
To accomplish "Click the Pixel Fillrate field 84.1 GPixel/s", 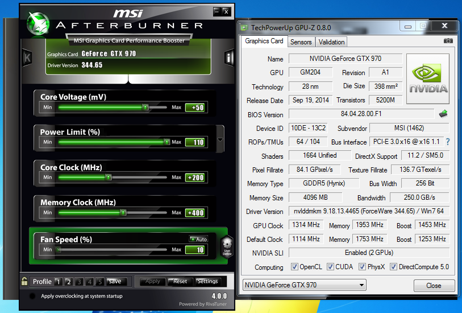I will coord(314,170).
